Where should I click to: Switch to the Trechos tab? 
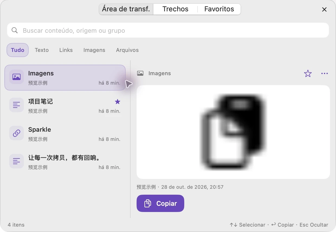click(x=175, y=9)
